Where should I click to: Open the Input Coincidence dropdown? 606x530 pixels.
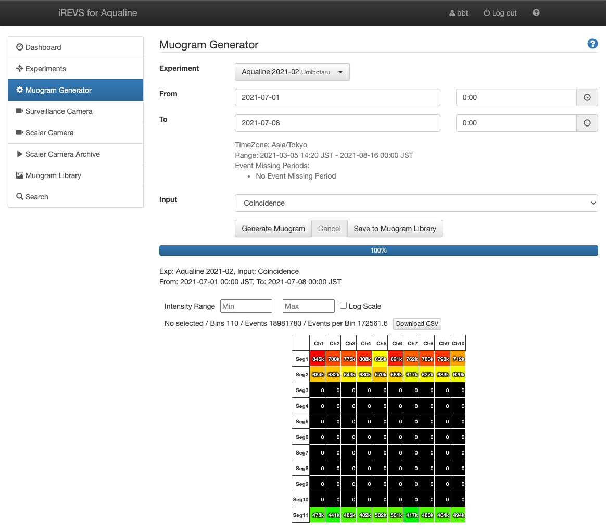(416, 203)
